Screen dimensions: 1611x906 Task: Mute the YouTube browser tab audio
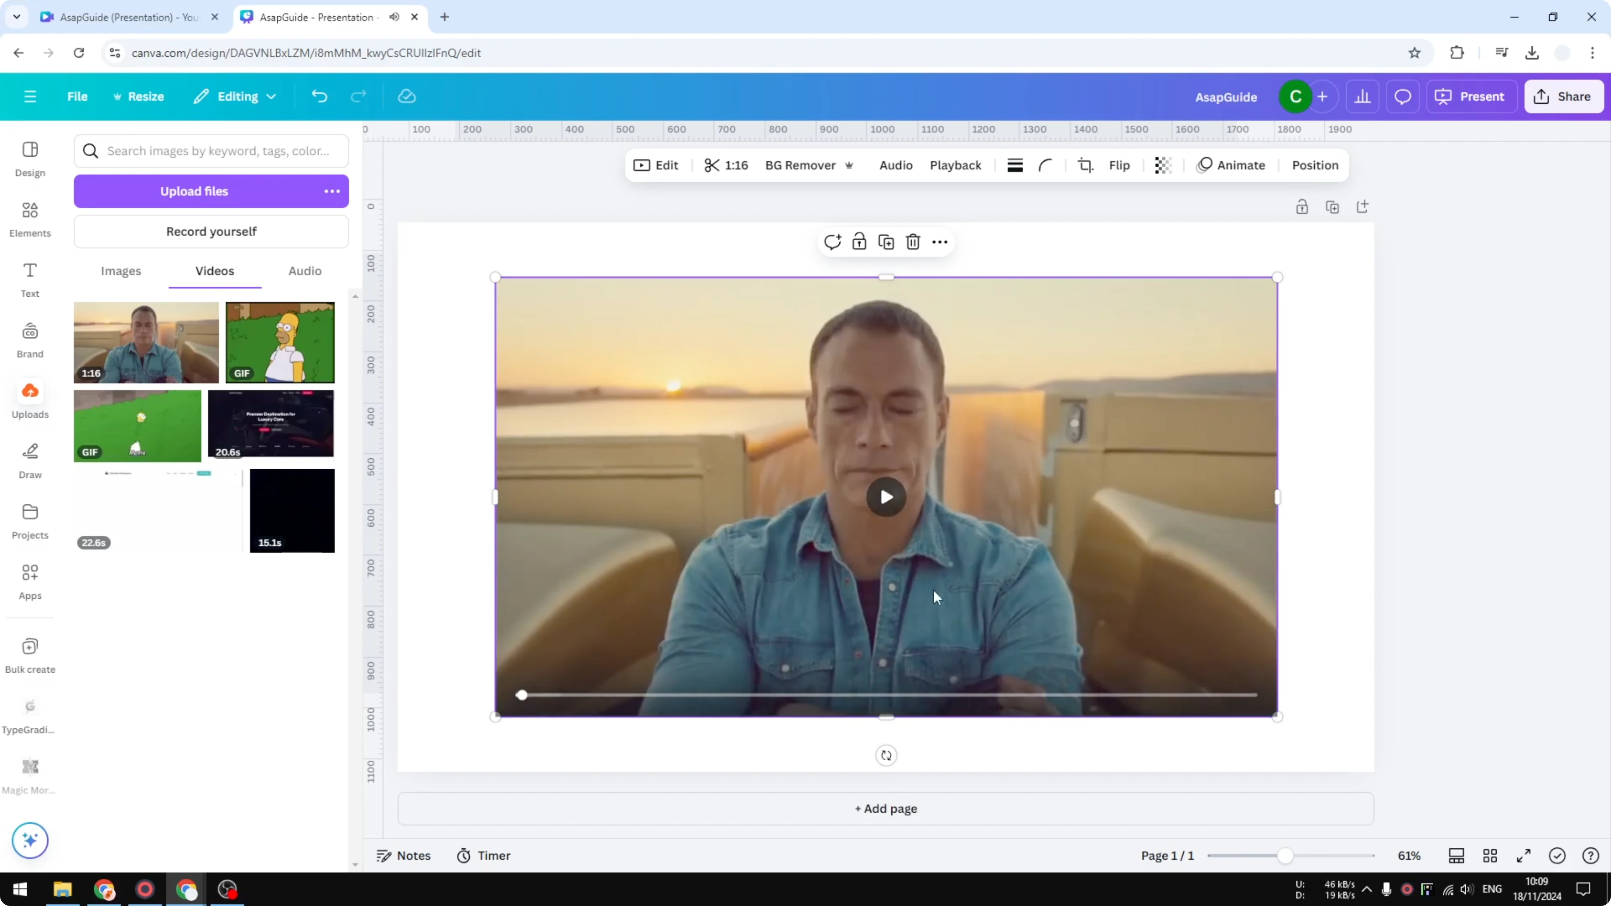click(x=394, y=17)
